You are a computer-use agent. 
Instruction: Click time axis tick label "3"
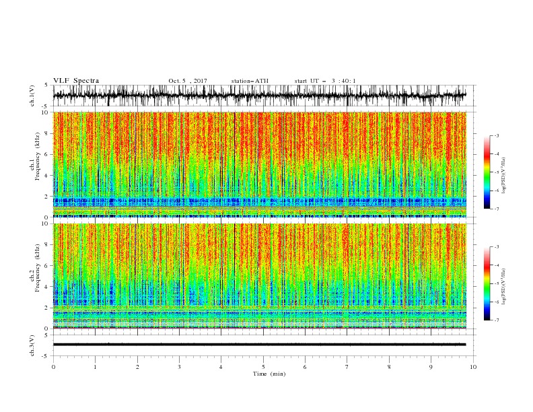click(179, 367)
